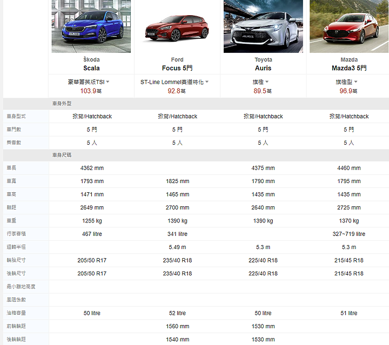The width and height of the screenshot is (389, 345).
Task: Open the Škoda Scala car photo
Action: [91, 26]
